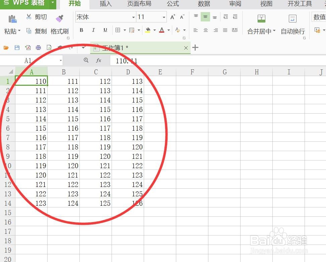326x262 pixels.
Task: Save the workbook with the disk icon
Action: [x=17, y=48]
